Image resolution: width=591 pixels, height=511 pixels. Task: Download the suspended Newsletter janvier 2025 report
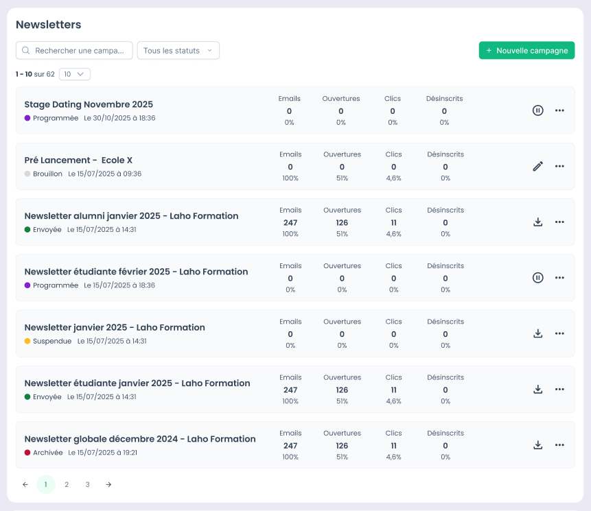pyautogui.click(x=538, y=333)
